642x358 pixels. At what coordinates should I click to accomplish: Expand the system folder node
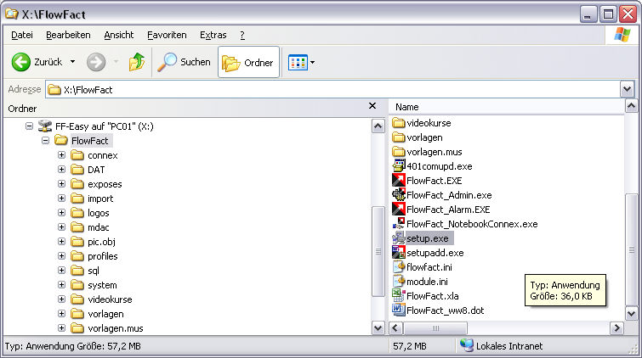[61, 284]
